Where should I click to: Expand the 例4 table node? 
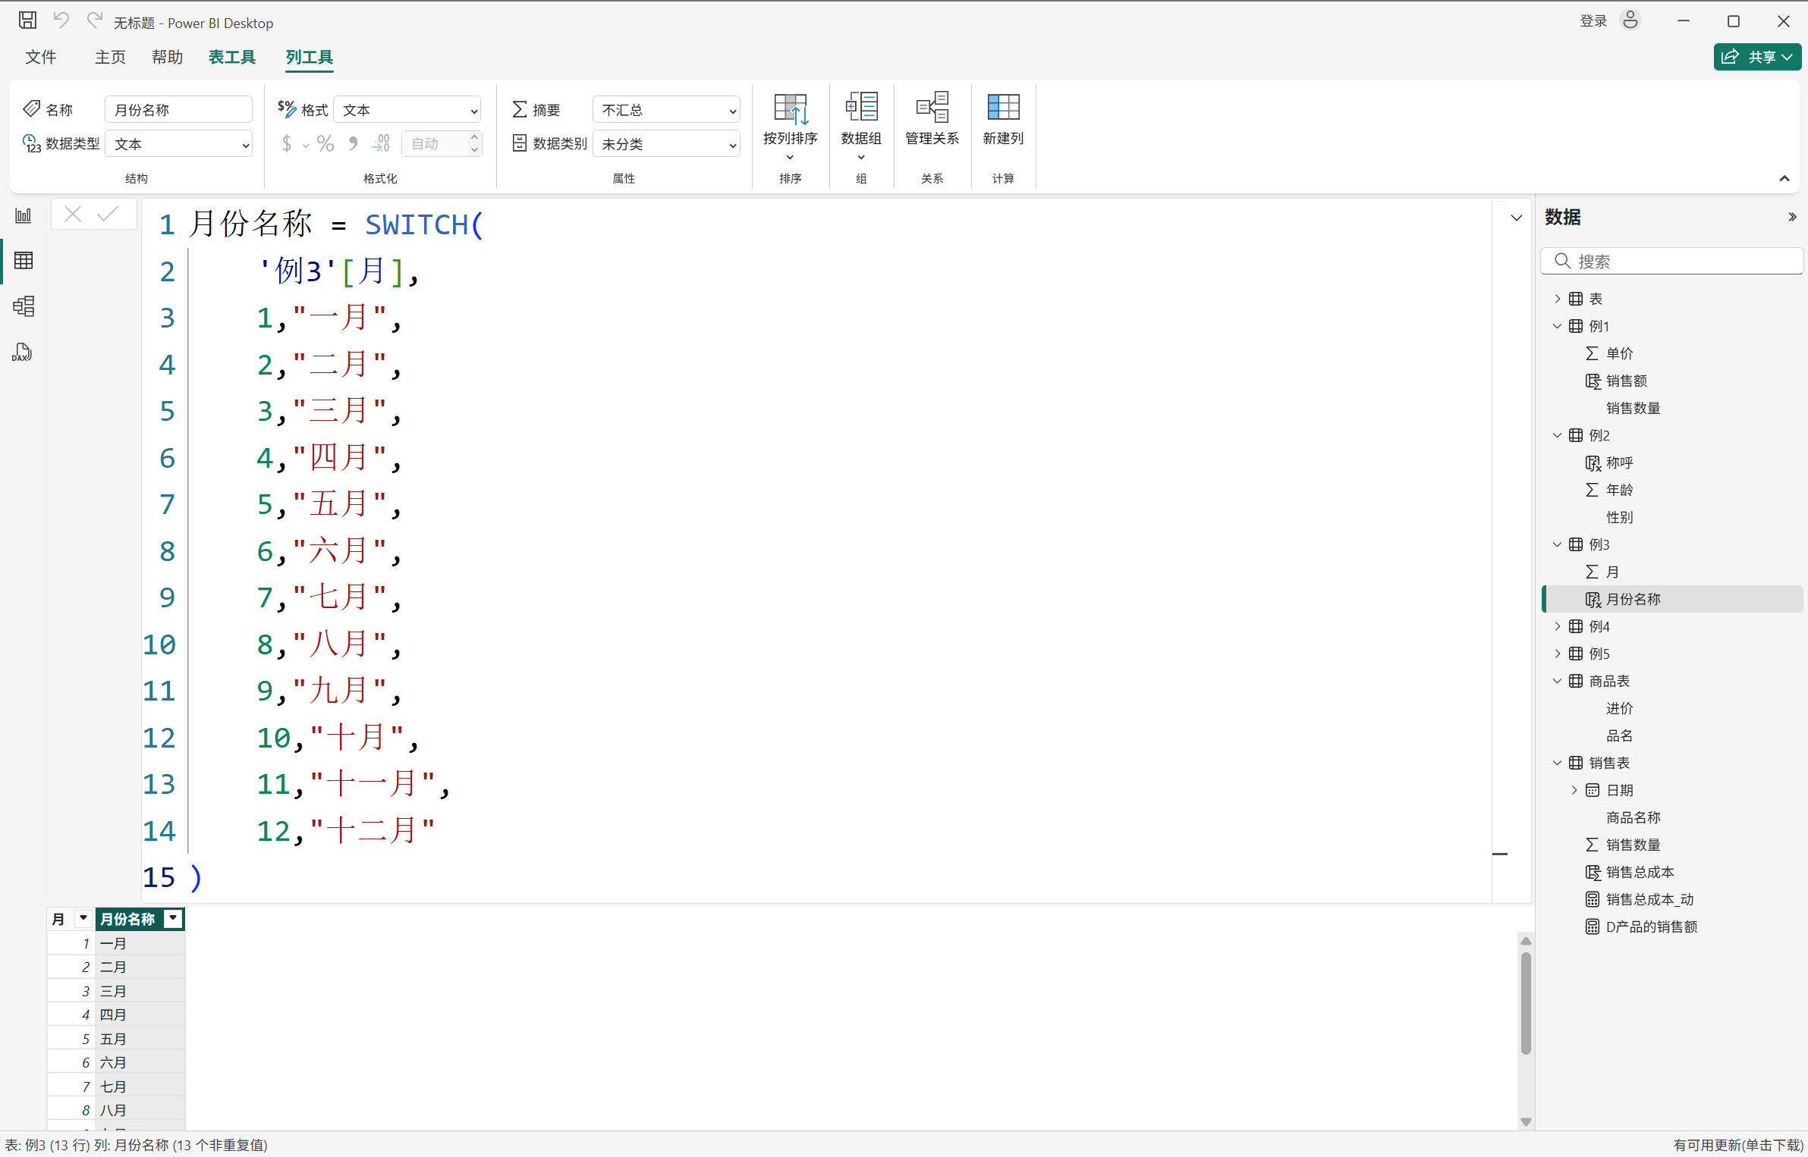point(1557,626)
